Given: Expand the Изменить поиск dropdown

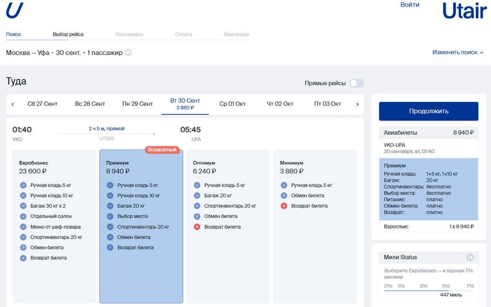Looking at the screenshot, I should click(x=458, y=52).
